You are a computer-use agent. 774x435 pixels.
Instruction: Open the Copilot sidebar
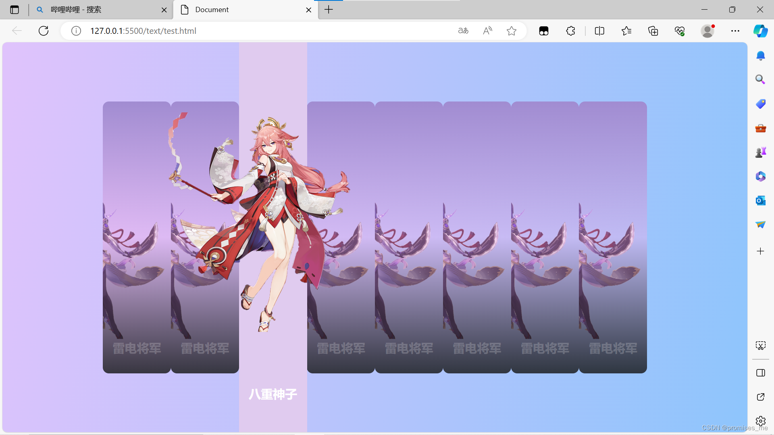pos(761,31)
